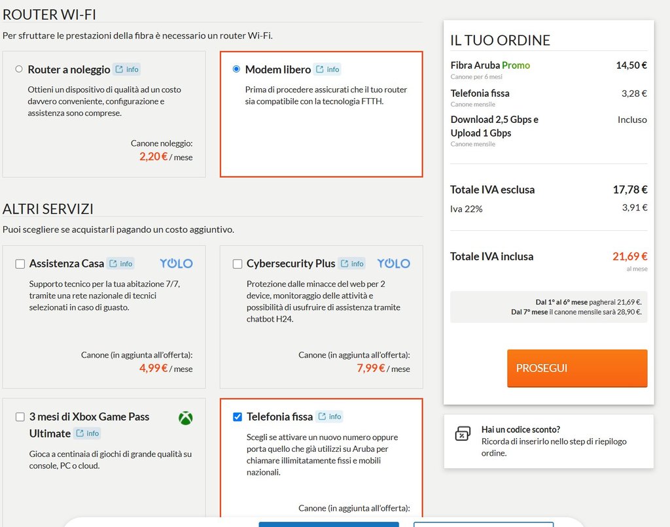Open info link for Router a noleggio

pos(127,69)
